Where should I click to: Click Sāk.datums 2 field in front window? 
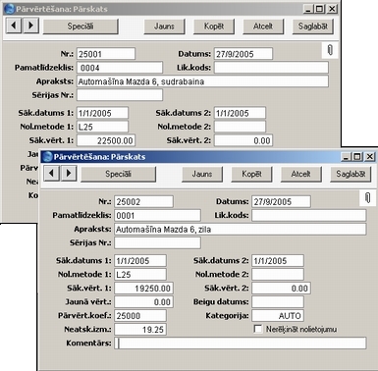click(x=278, y=261)
